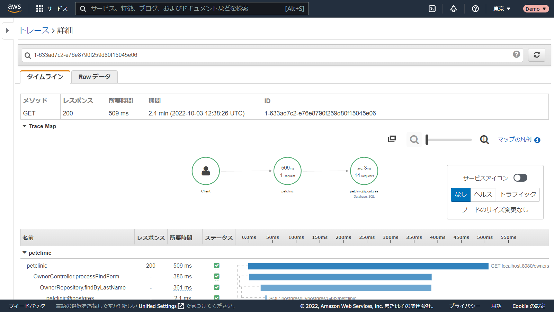The width and height of the screenshot is (554, 312).
Task: Open the 東京 region dropdown
Action: coord(502,9)
